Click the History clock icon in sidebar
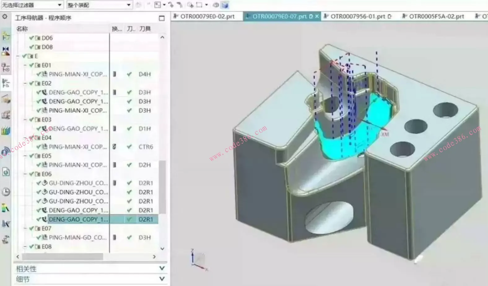Image resolution: width=488 pixels, height=286 pixels. pos(6,192)
